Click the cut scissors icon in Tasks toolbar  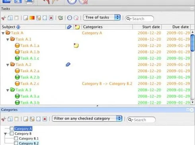pos(4,18)
